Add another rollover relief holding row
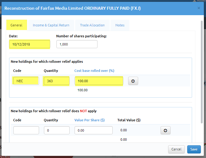 133,81
